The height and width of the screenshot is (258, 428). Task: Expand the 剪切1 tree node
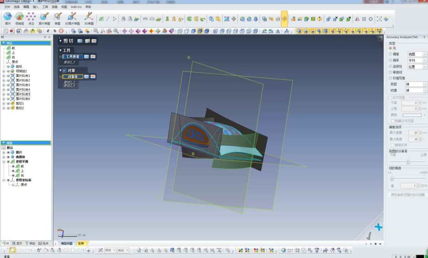(4, 103)
